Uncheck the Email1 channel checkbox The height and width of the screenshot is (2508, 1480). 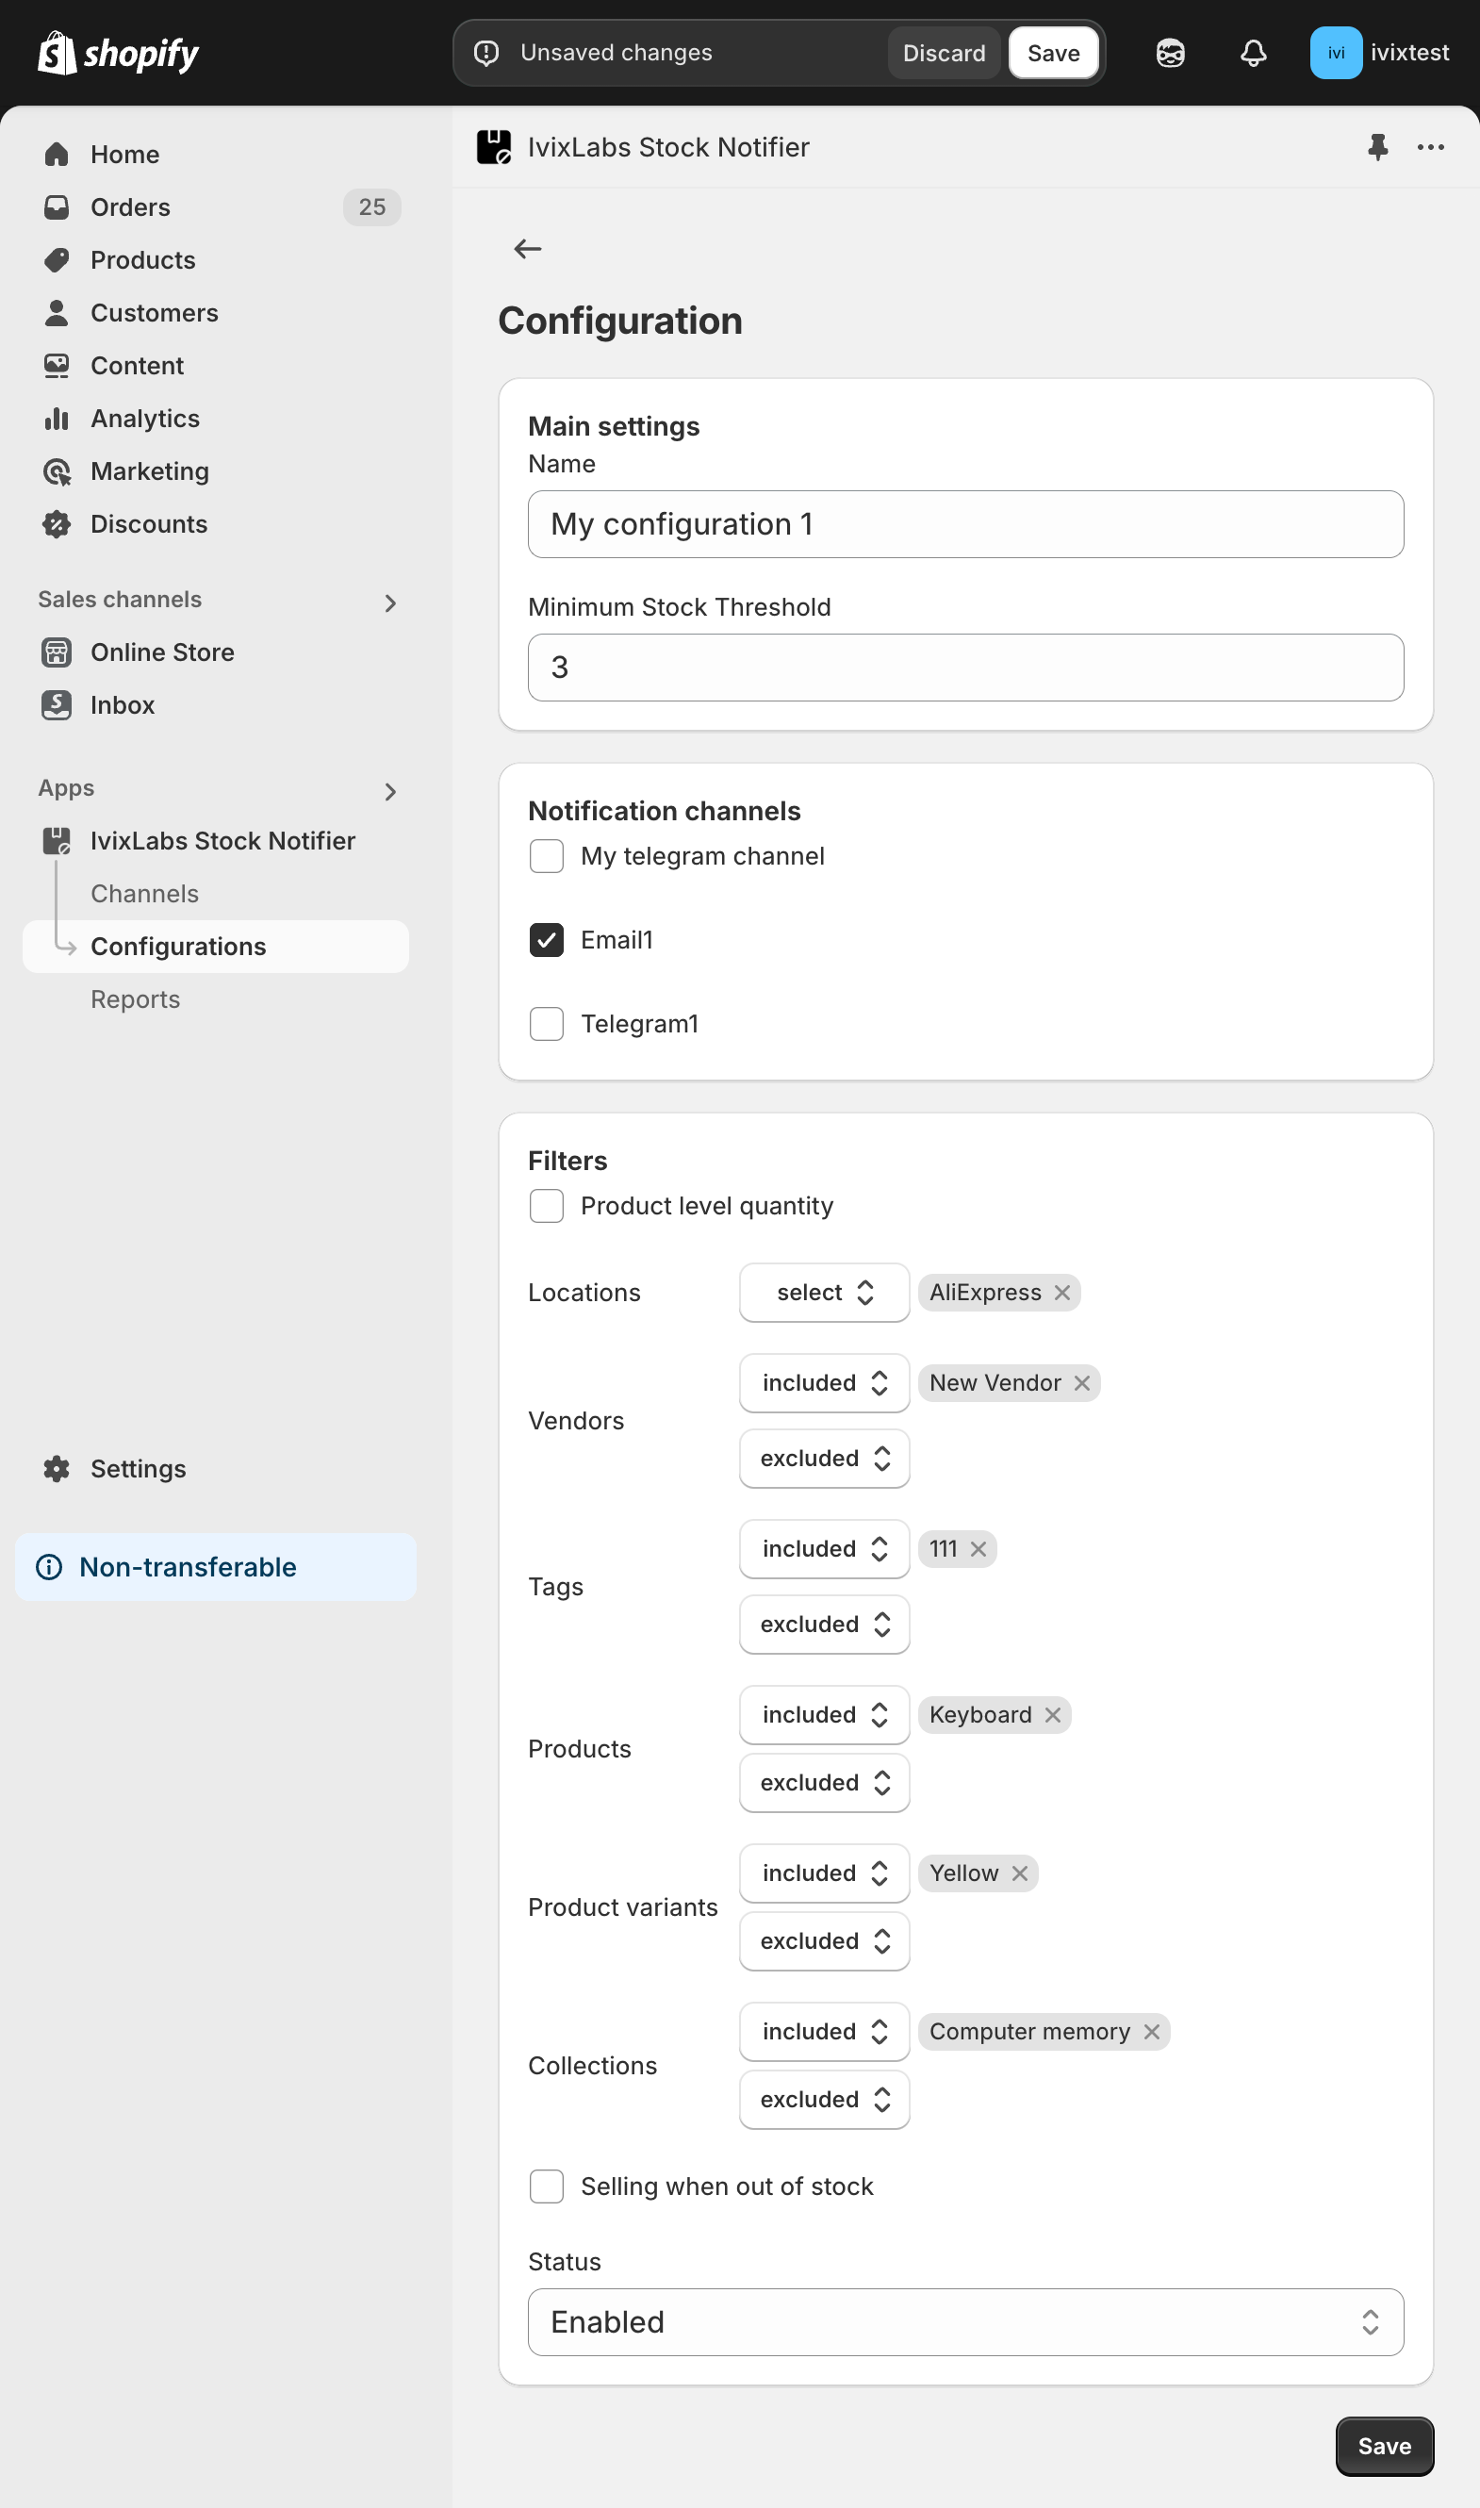547,940
